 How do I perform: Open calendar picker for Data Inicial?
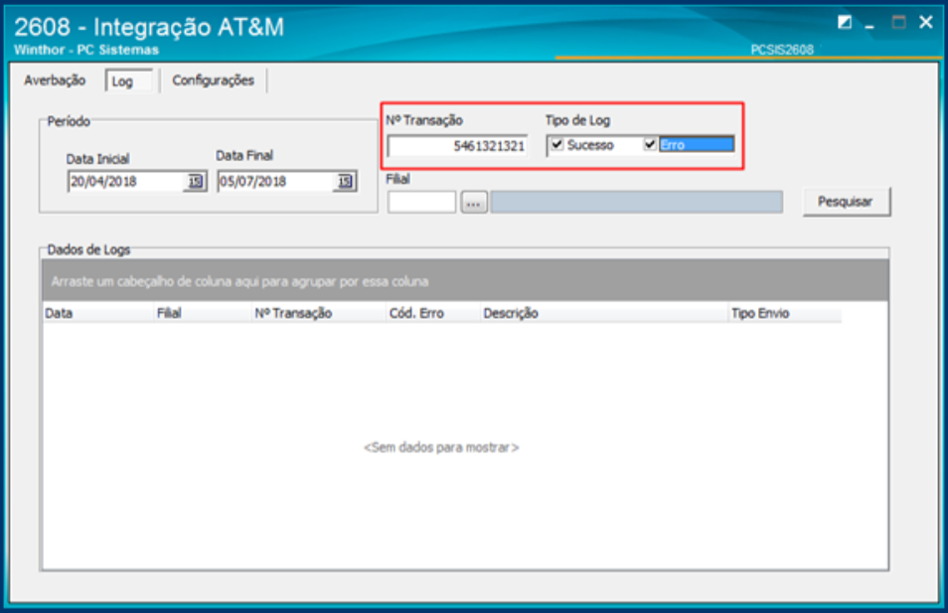[x=195, y=182]
